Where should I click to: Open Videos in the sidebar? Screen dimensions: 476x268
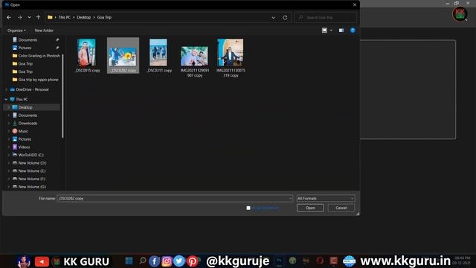(x=24, y=147)
